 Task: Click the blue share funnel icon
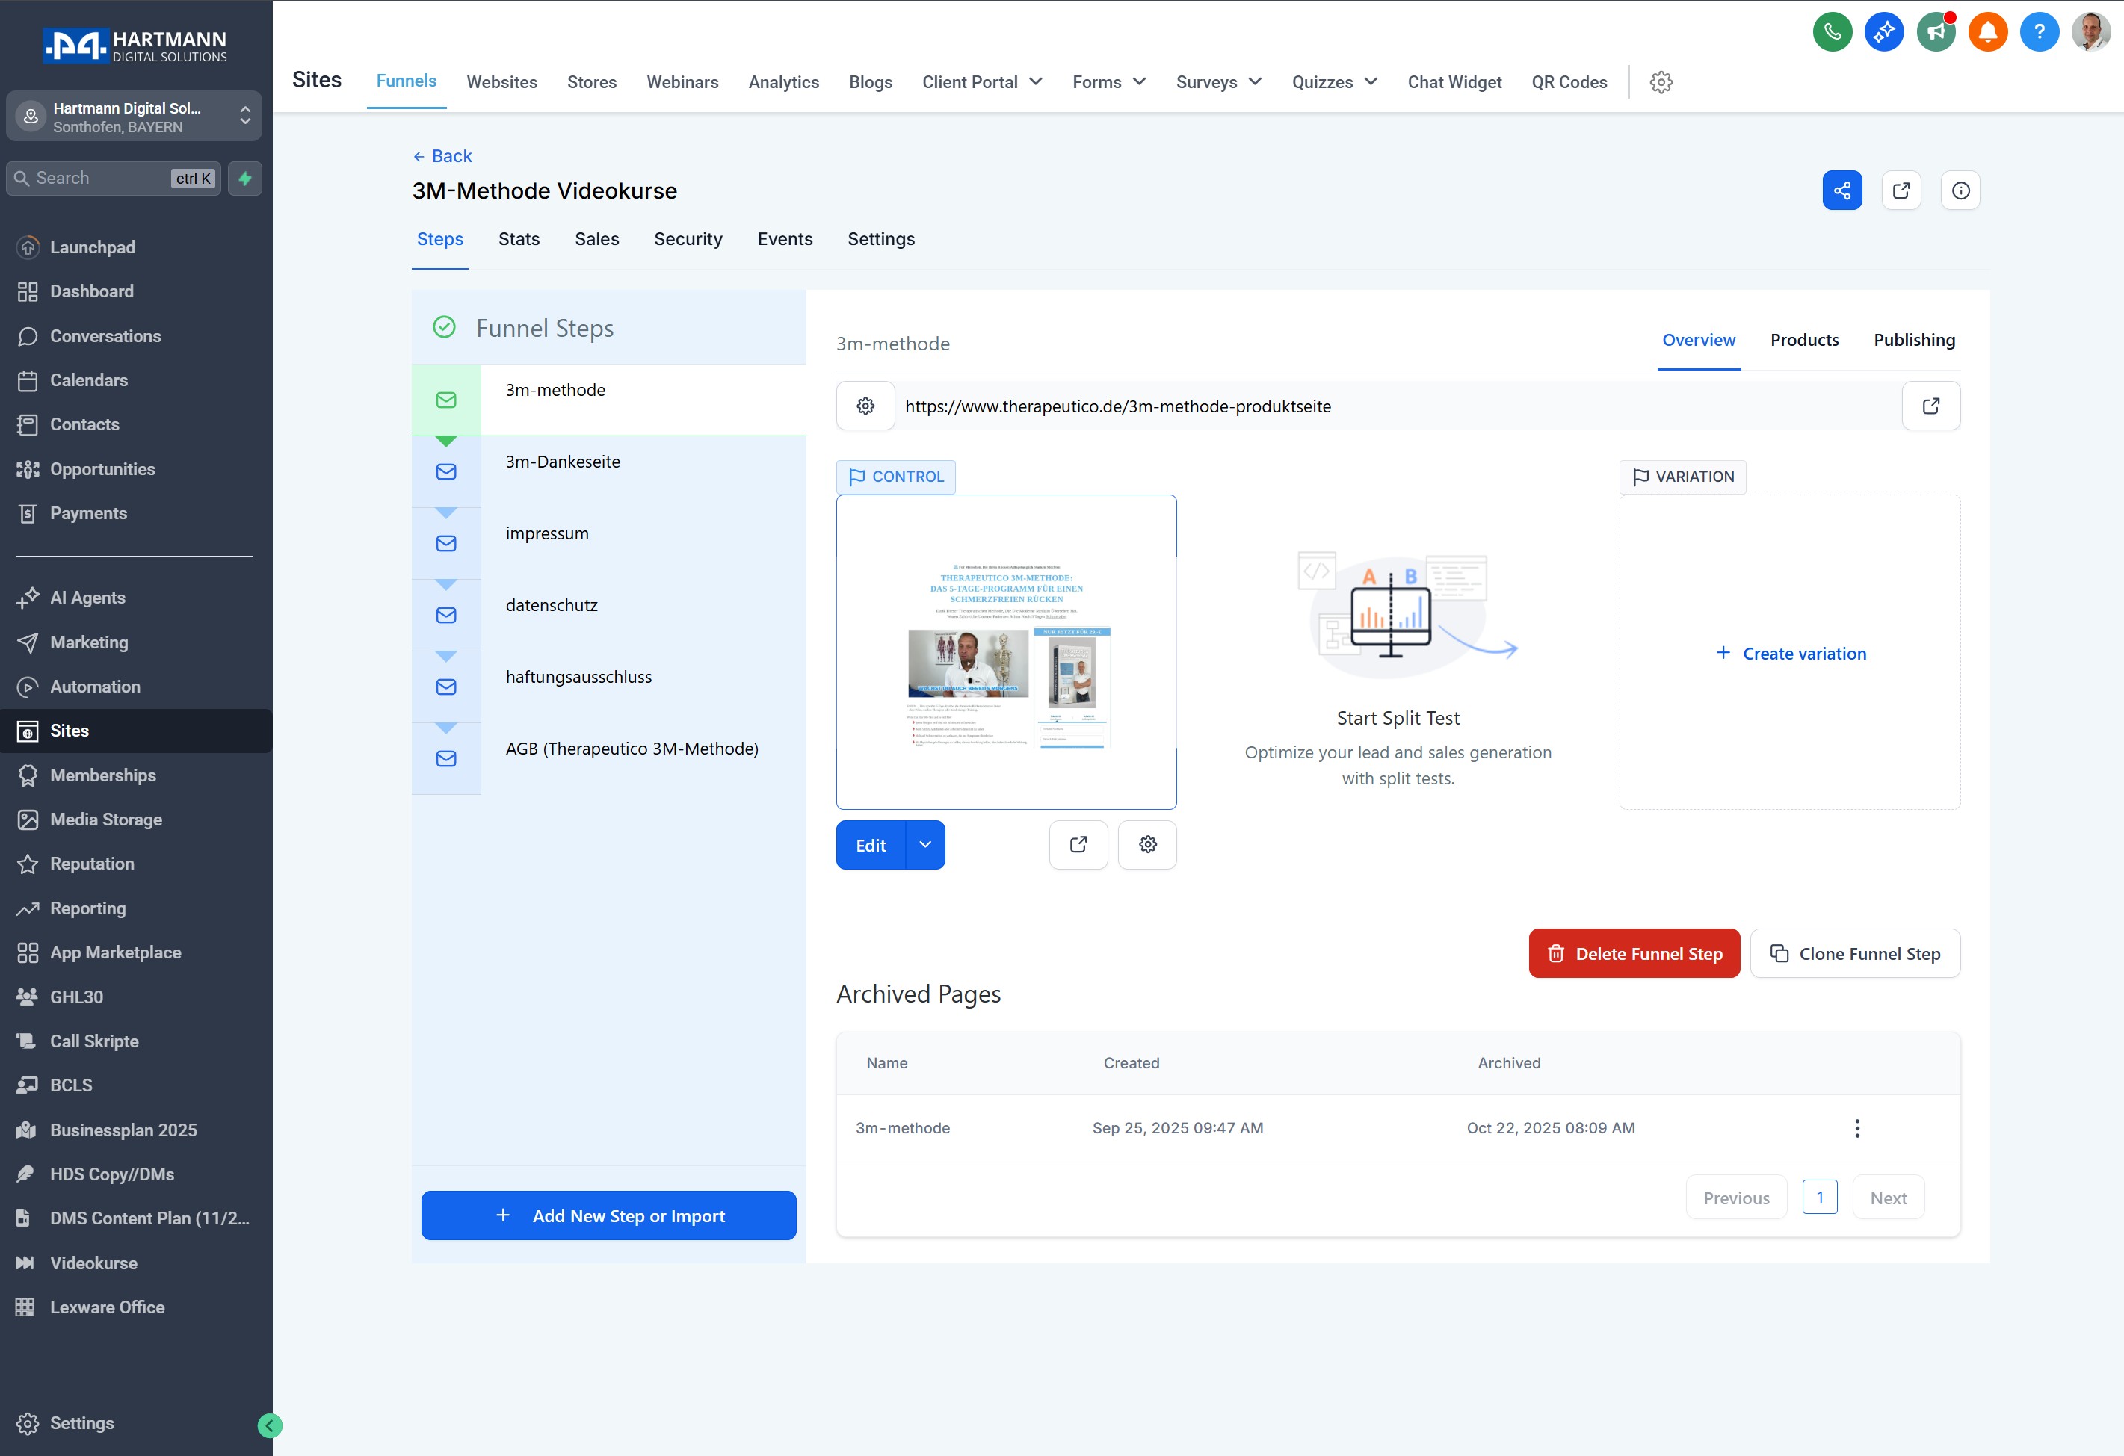click(x=1841, y=190)
